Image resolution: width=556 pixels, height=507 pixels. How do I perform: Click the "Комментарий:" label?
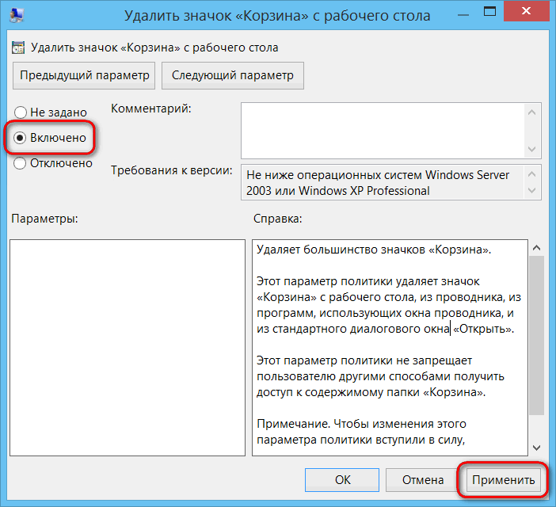coord(151,109)
